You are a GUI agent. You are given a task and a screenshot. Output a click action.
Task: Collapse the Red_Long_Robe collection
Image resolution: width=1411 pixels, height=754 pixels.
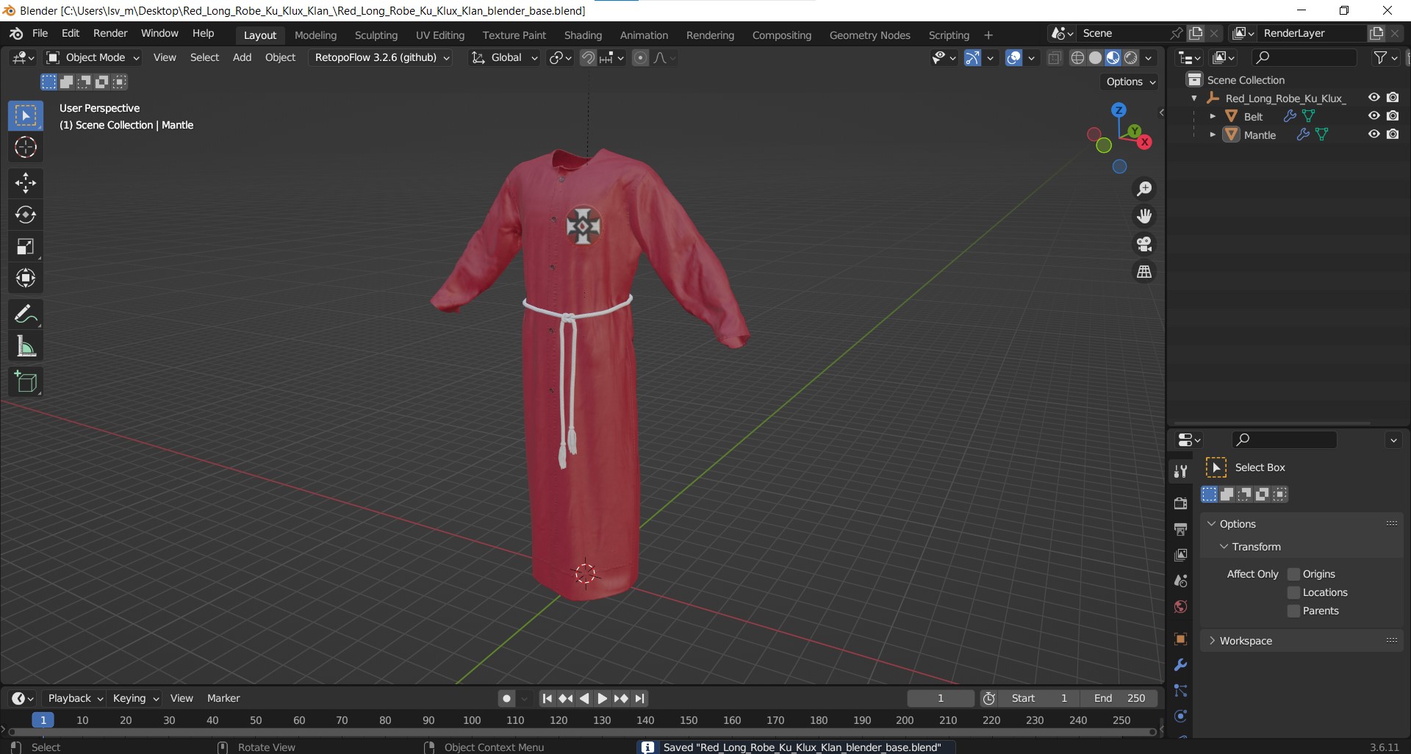click(1194, 98)
